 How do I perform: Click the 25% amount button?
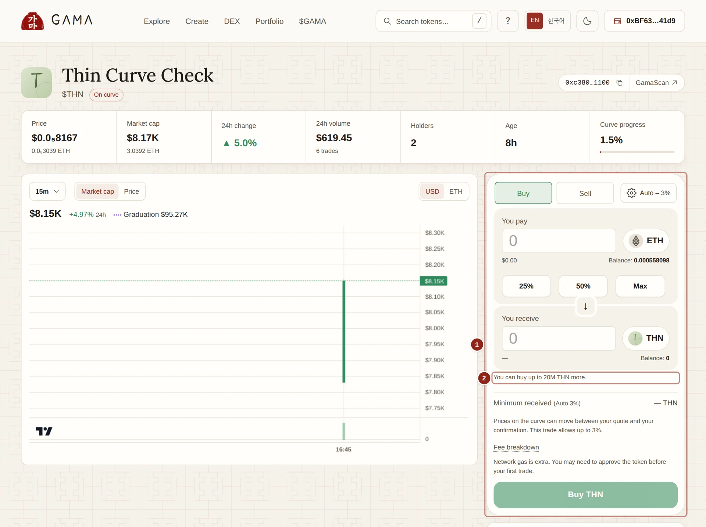(526, 286)
